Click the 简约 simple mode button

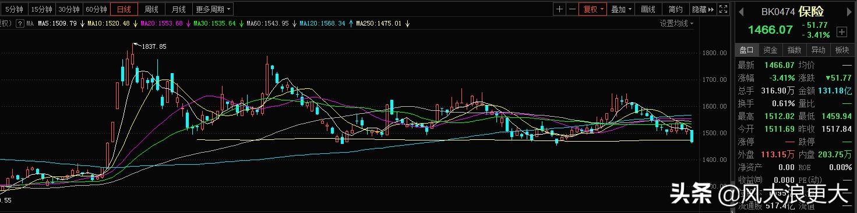pyautogui.click(x=676, y=9)
